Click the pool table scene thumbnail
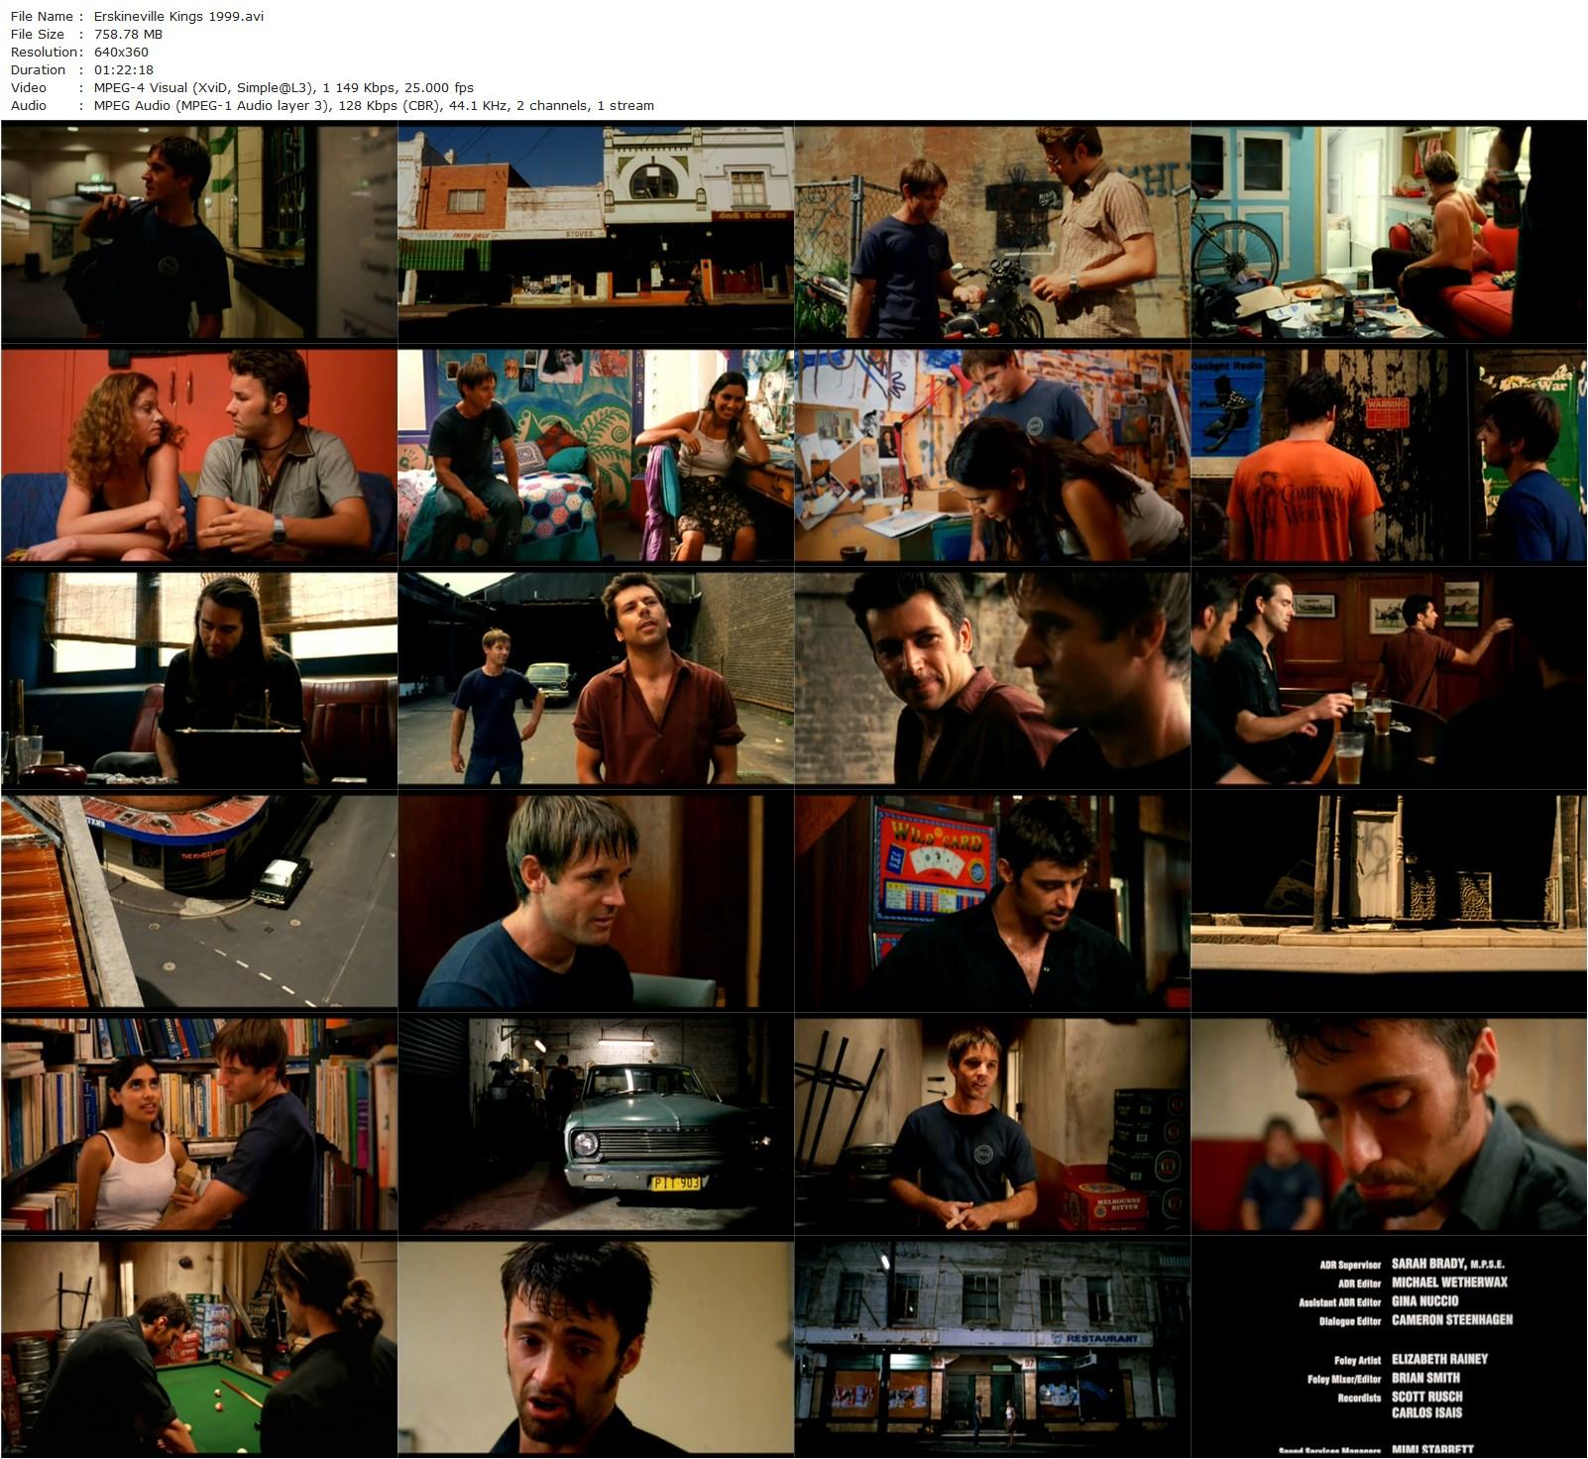1588x1459 pixels. [198, 1348]
